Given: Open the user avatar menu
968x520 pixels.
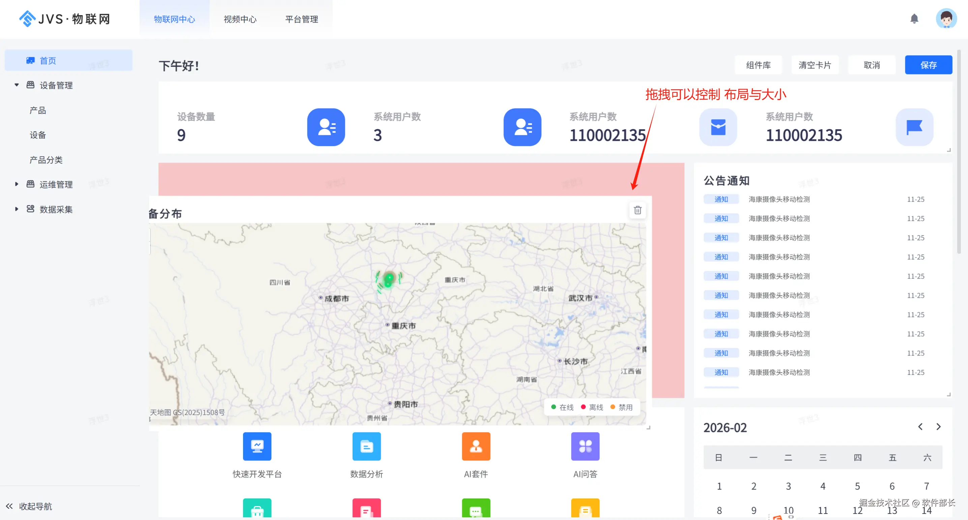Looking at the screenshot, I should 946,19.
